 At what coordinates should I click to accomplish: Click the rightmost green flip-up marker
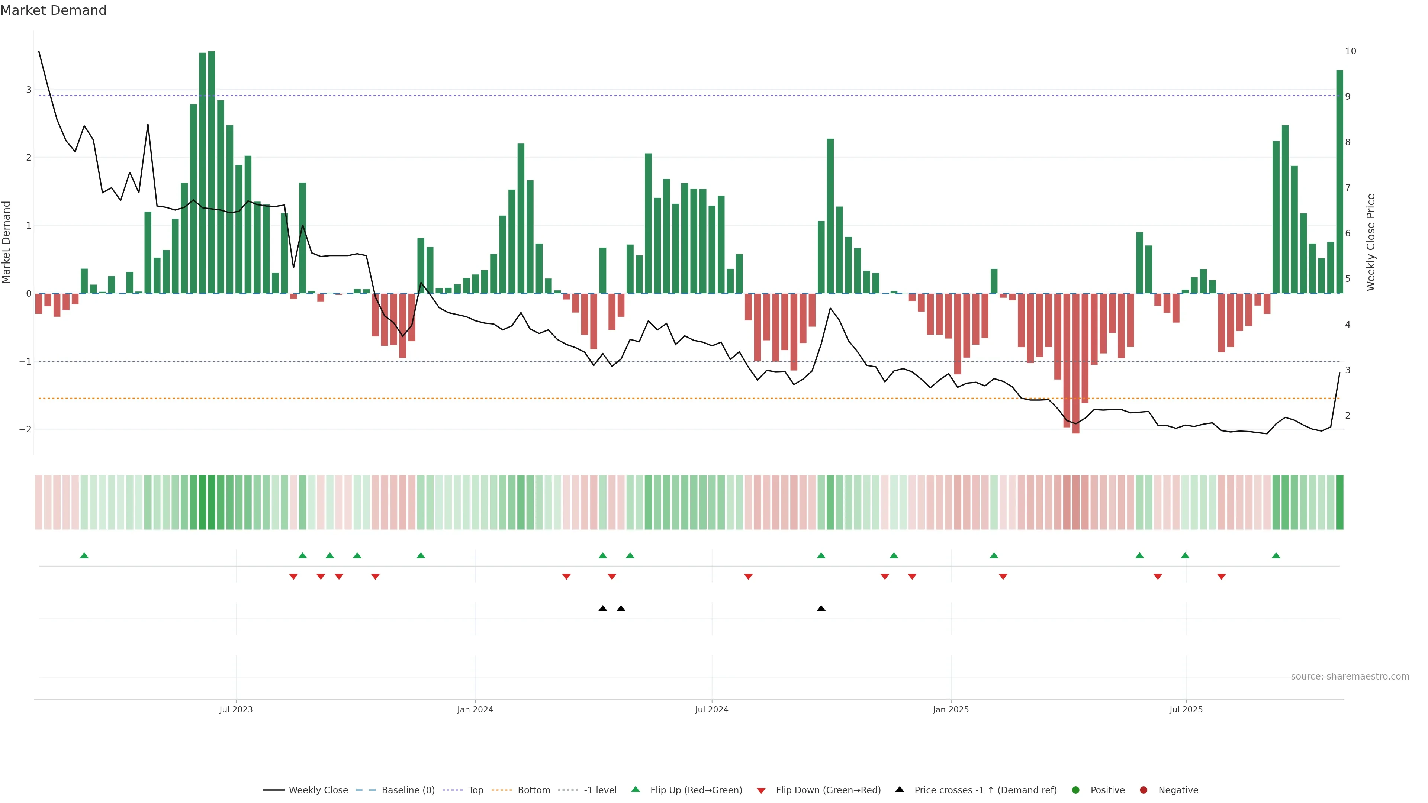tap(1276, 556)
